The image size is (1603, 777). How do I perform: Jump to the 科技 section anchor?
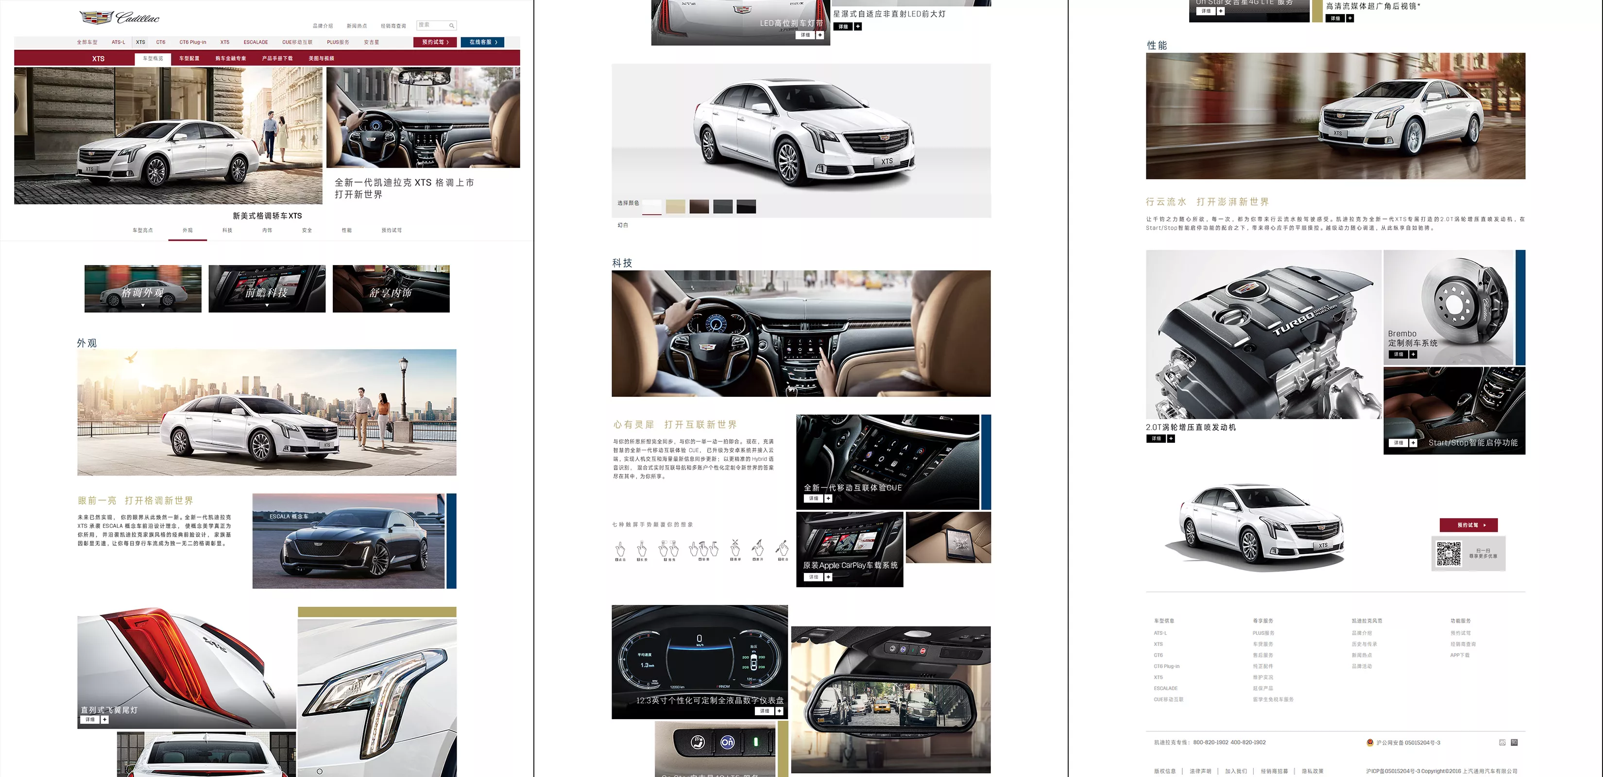point(227,230)
